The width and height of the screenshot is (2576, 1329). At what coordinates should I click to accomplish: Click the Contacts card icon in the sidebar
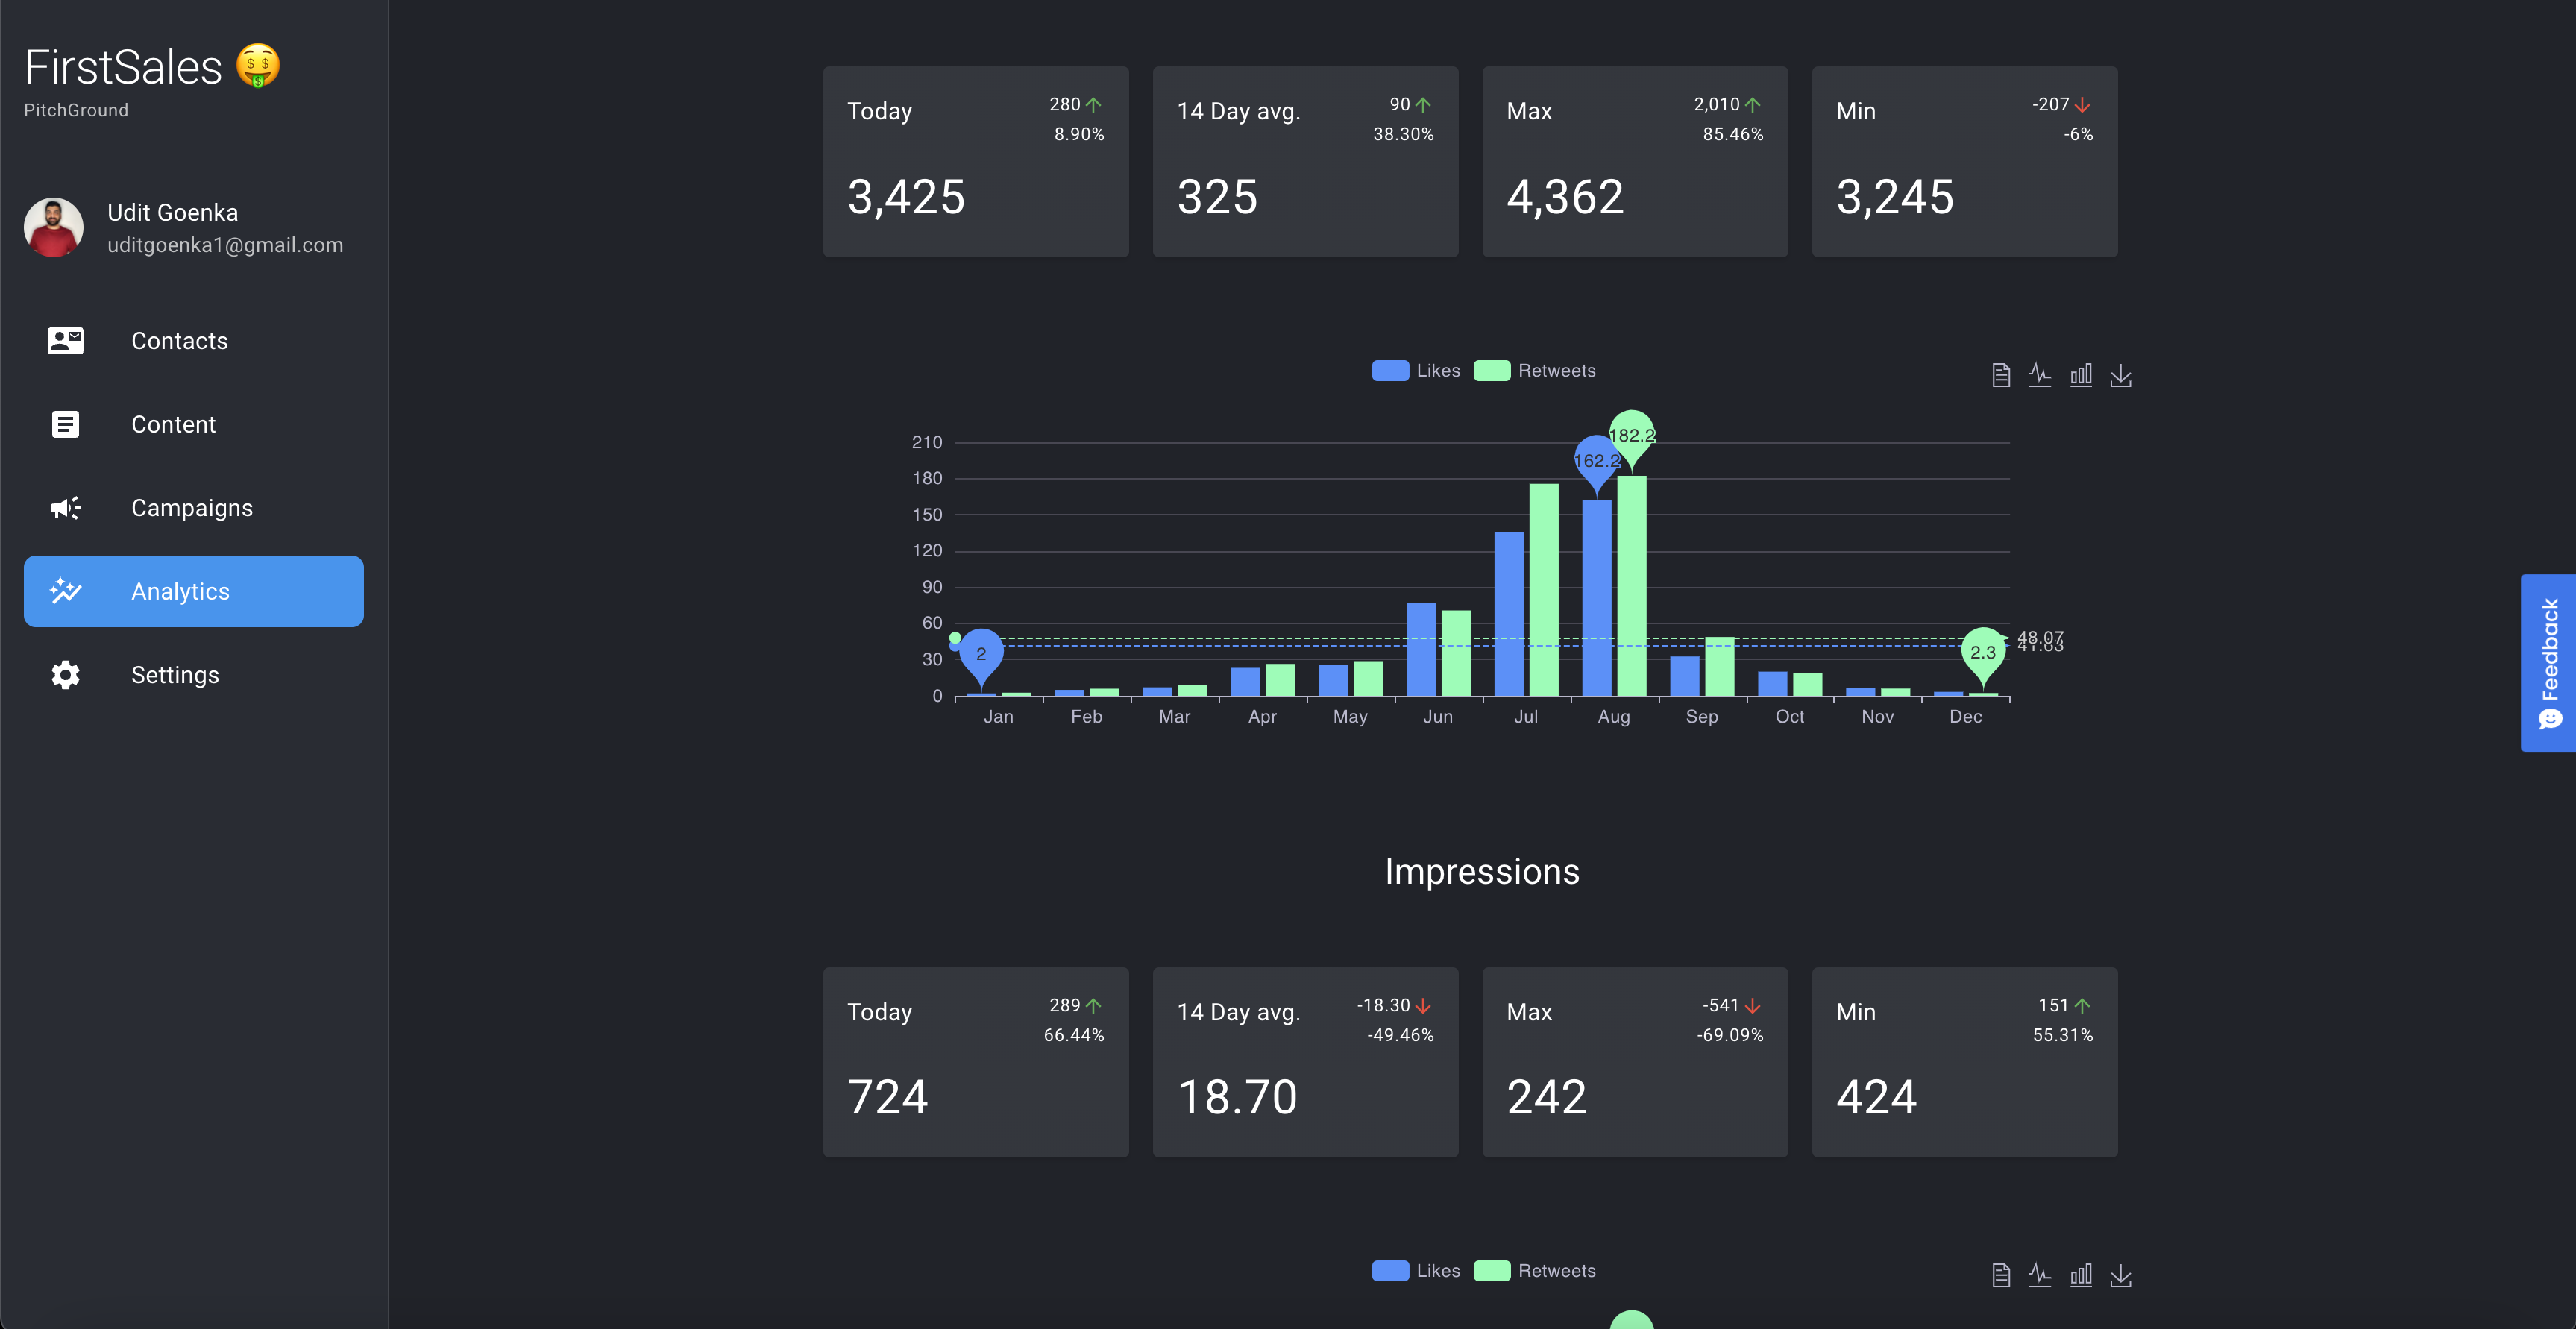(x=64, y=341)
